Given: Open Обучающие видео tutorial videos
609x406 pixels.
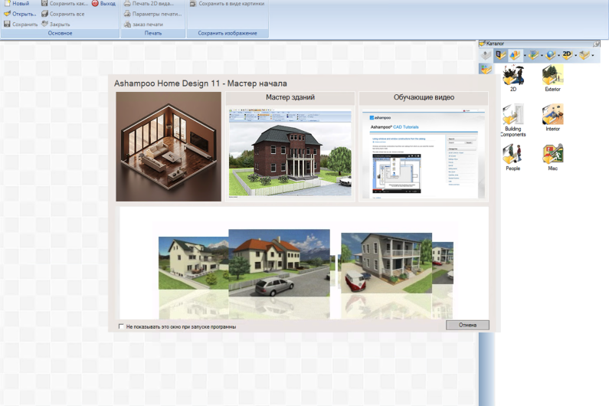Looking at the screenshot, I should click(424, 146).
